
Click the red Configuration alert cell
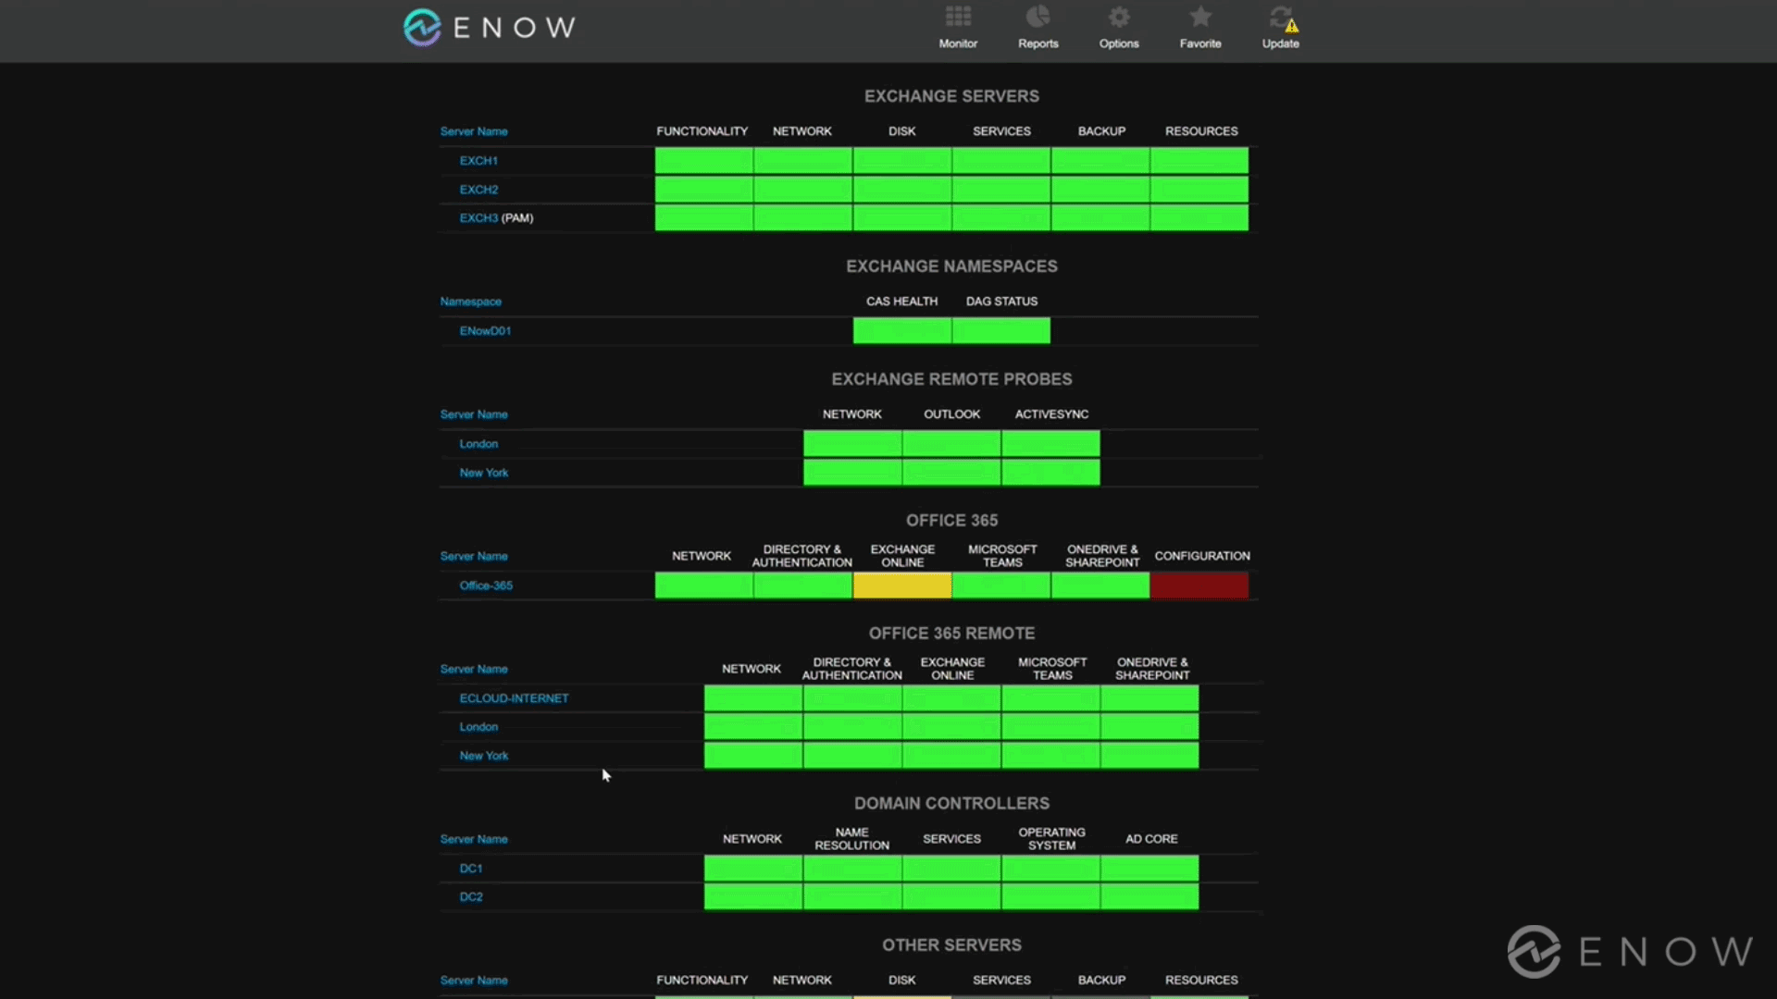[1199, 585]
